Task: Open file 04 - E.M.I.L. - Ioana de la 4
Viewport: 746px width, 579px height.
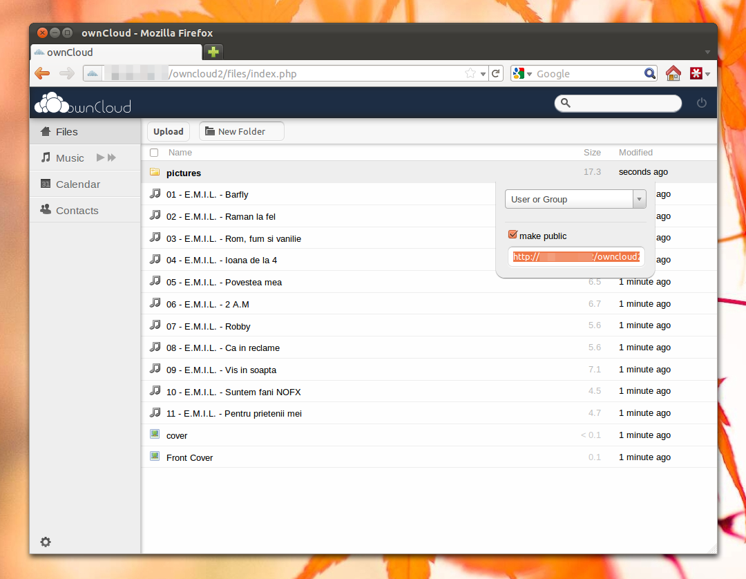Action: pos(222,260)
